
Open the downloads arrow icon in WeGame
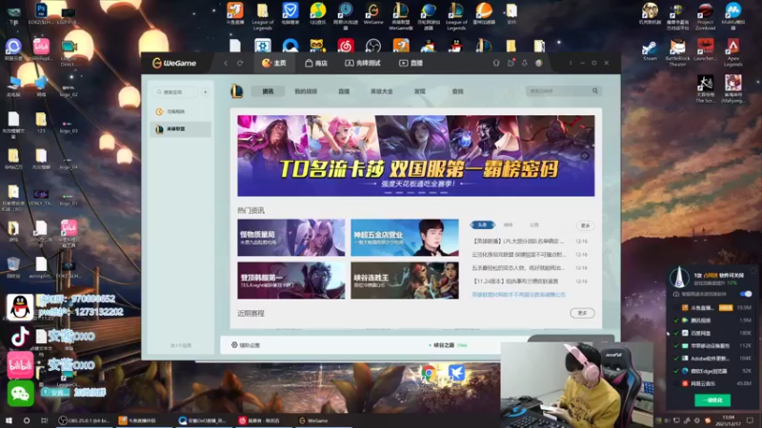(525, 63)
